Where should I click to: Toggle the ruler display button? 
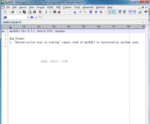point(114,12)
